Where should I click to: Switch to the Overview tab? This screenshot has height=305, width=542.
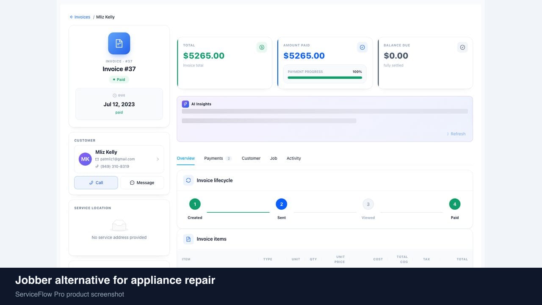[x=185, y=158]
